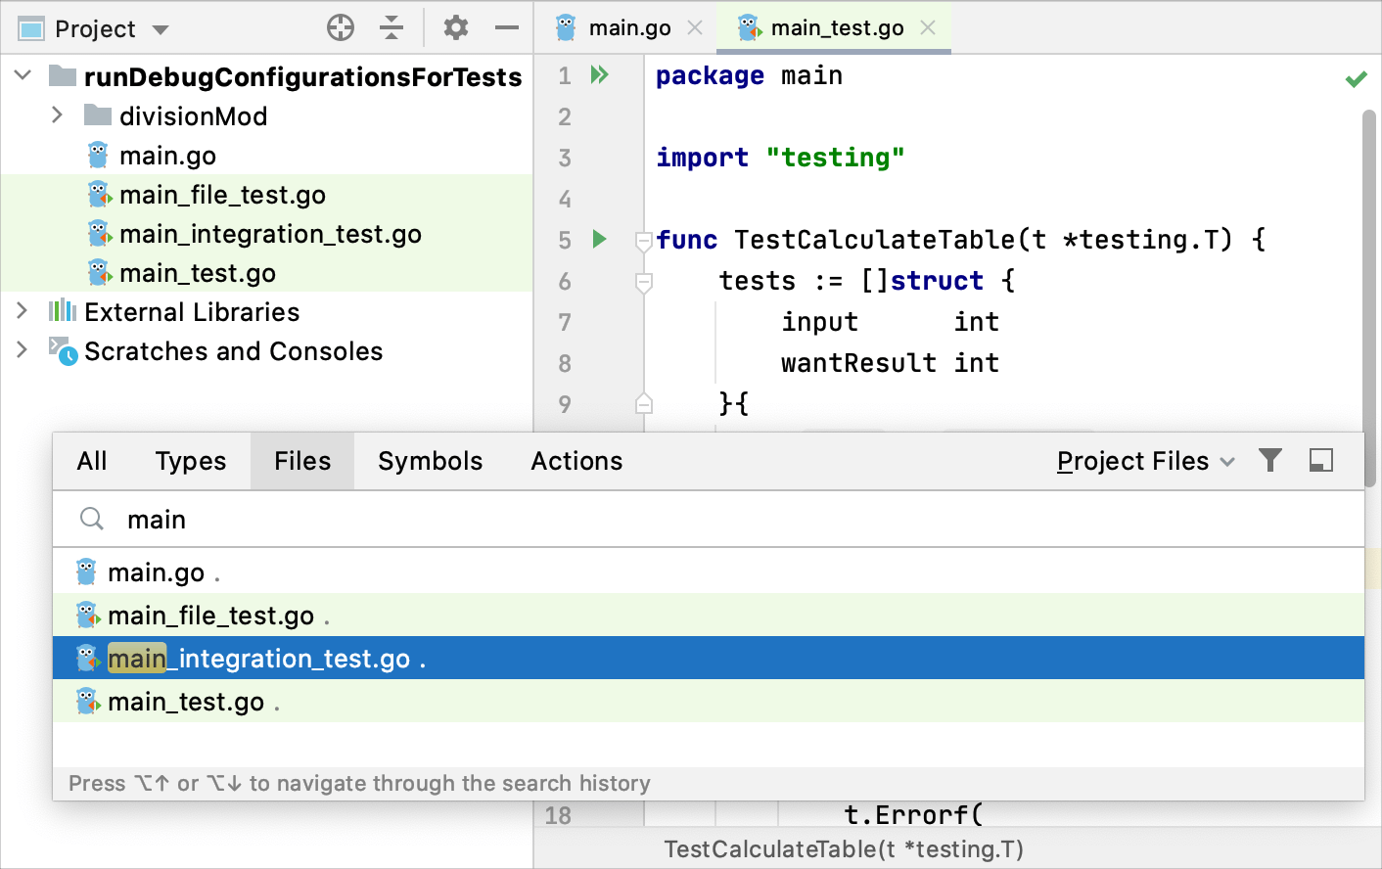Collapse all in Project tool window

pyautogui.click(x=392, y=27)
